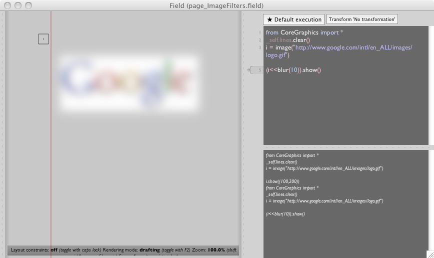Open the Transform 'No transformation' dropdown
Screen dimensions: 434x258
pos(362,19)
